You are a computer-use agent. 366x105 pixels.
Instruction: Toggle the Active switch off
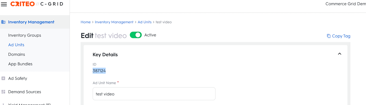[136, 35]
